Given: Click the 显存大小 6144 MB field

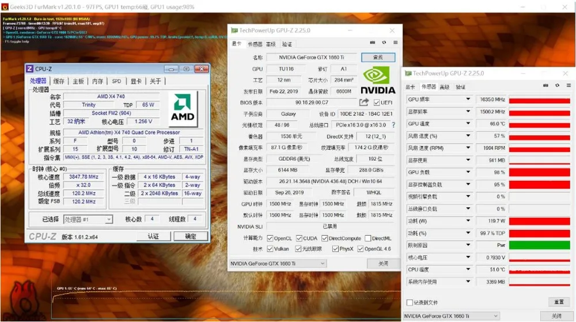Looking at the screenshot, I should point(288,170).
